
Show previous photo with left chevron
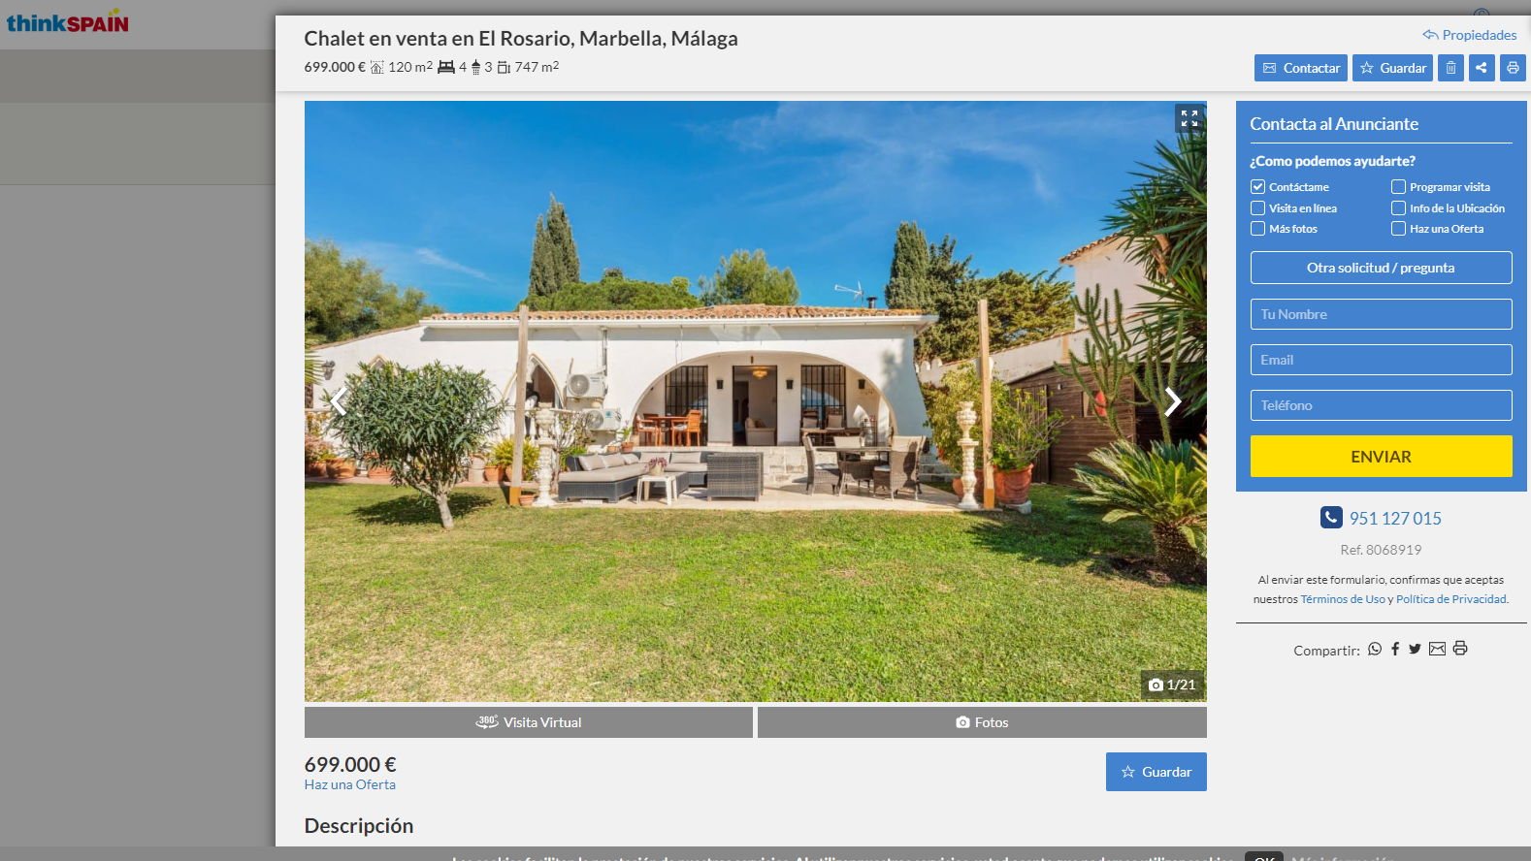(338, 401)
